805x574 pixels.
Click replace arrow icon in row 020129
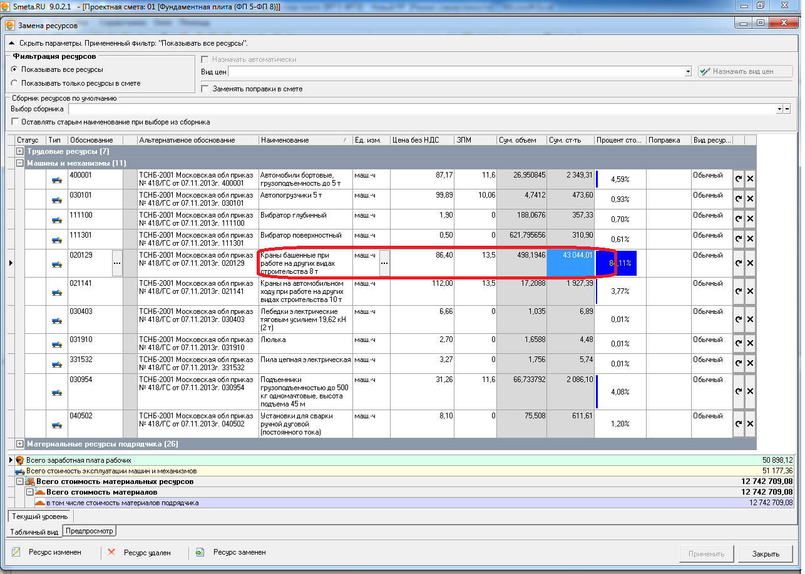[x=739, y=263]
